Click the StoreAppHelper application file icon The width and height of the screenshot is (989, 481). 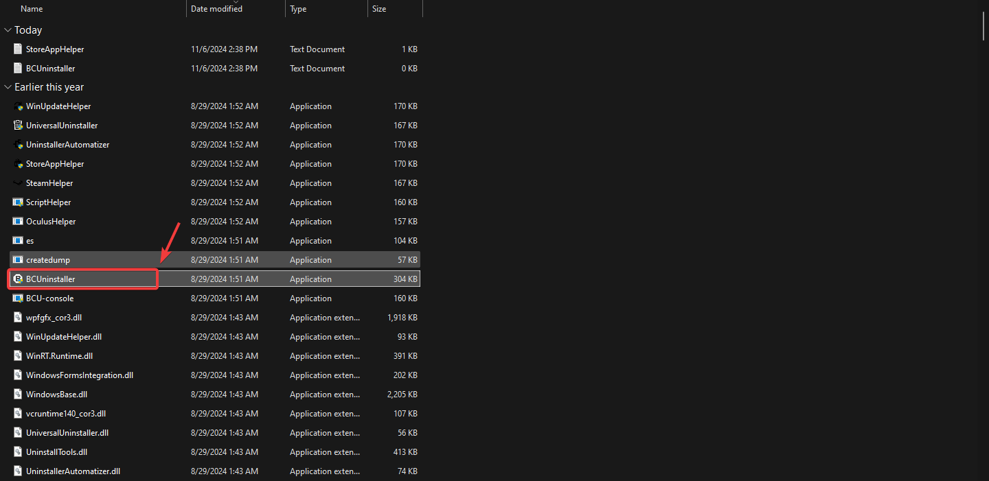click(x=19, y=164)
